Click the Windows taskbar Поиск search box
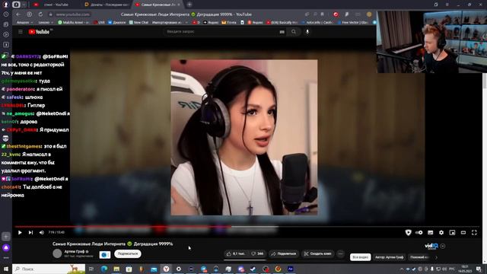This screenshot has height=274, width=487. pos(49,269)
